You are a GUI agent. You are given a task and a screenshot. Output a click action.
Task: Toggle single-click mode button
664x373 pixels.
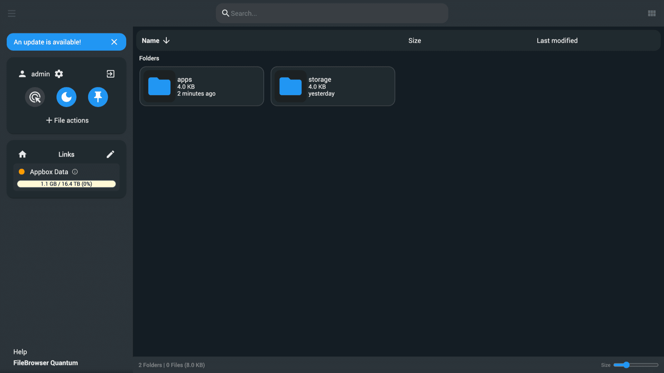(x=35, y=97)
